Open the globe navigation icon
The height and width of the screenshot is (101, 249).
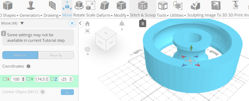tap(87, 49)
